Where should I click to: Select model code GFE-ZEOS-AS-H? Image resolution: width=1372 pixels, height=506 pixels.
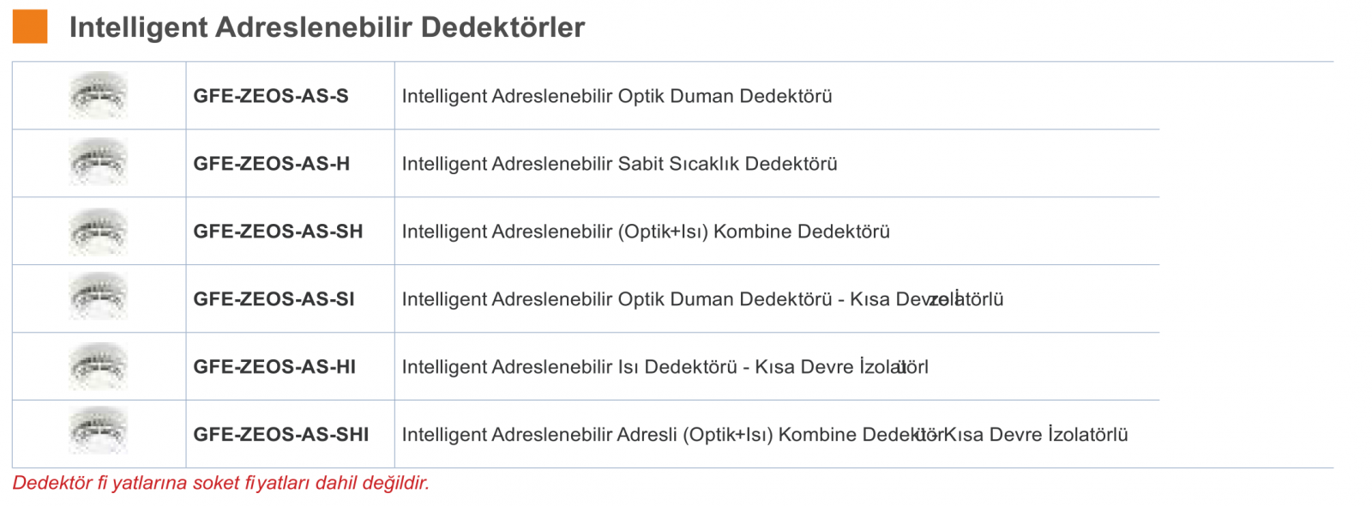(272, 164)
